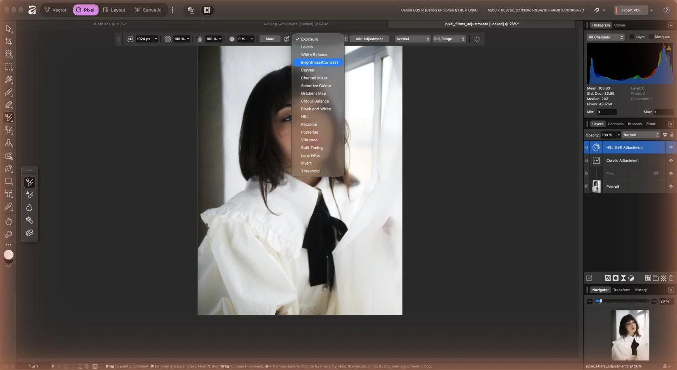Switch to the Vector persona
The image size is (677, 370).
point(55,10)
